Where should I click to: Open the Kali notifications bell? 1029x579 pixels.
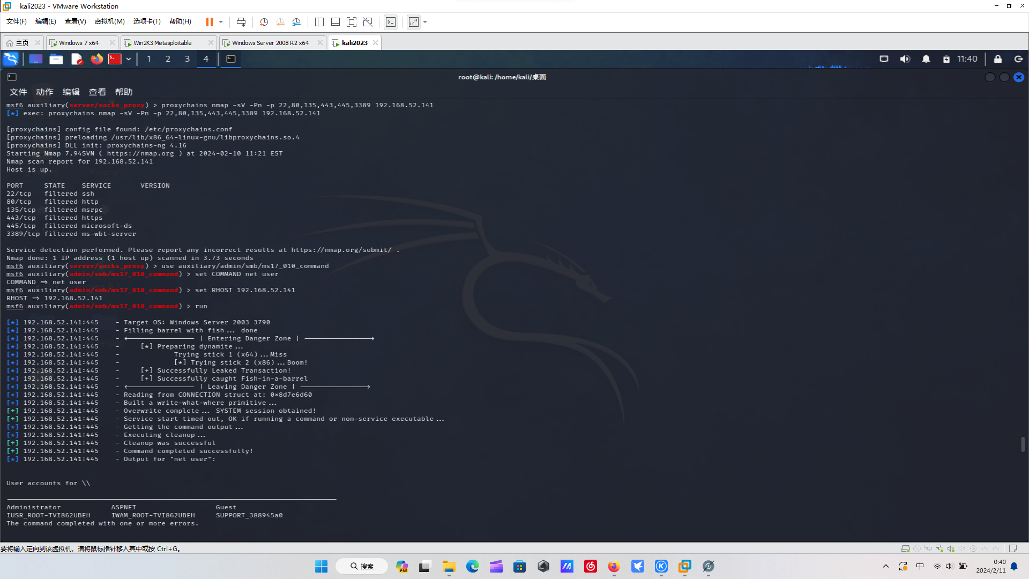pos(926,59)
